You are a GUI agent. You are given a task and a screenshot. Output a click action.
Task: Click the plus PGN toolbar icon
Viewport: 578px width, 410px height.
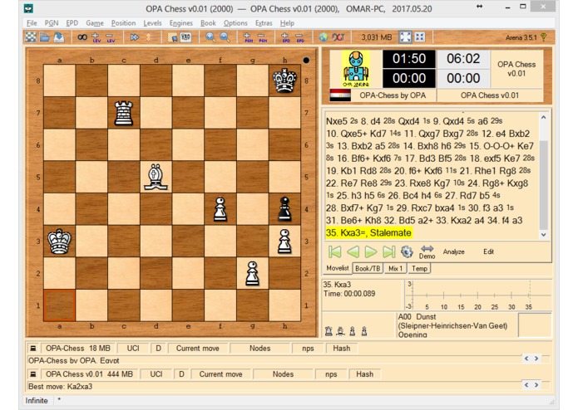coord(248,37)
